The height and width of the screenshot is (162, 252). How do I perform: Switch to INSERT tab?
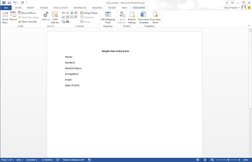click(31, 8)
